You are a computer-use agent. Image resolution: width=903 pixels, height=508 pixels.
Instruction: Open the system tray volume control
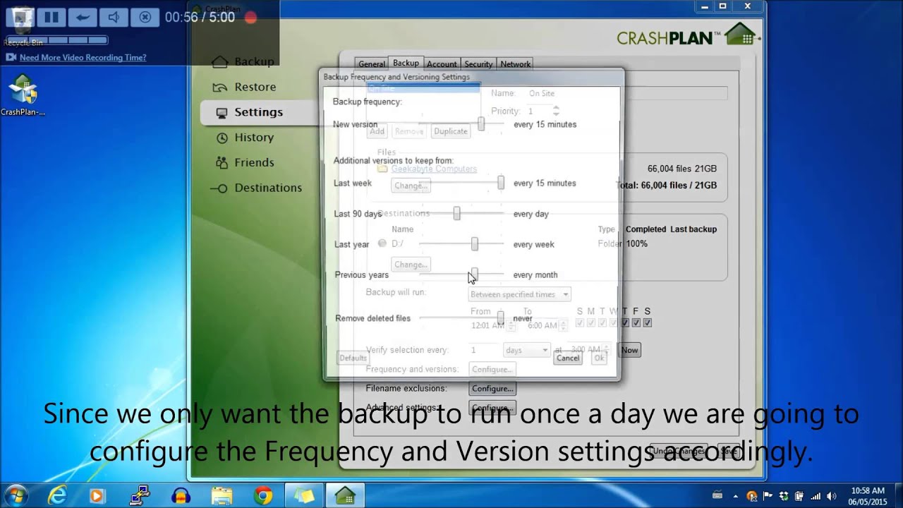831,496
